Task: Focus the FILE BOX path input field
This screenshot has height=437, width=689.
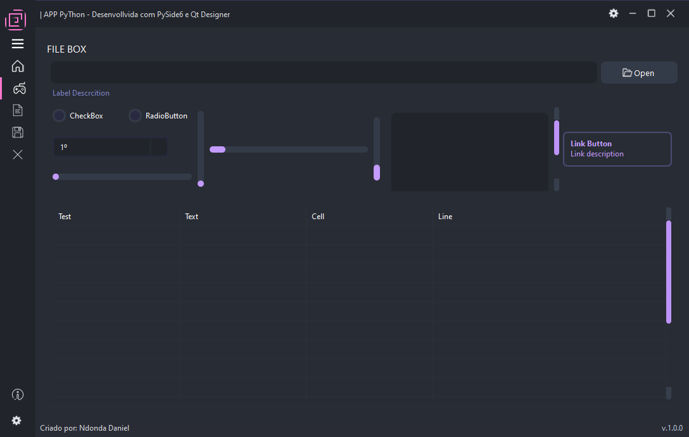Action: coord(324,73)
